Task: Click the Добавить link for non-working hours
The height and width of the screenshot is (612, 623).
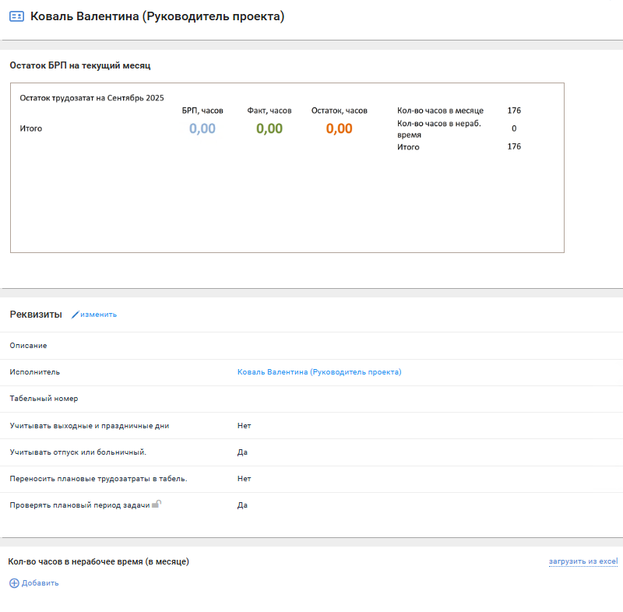Action: tap(40, 582)
